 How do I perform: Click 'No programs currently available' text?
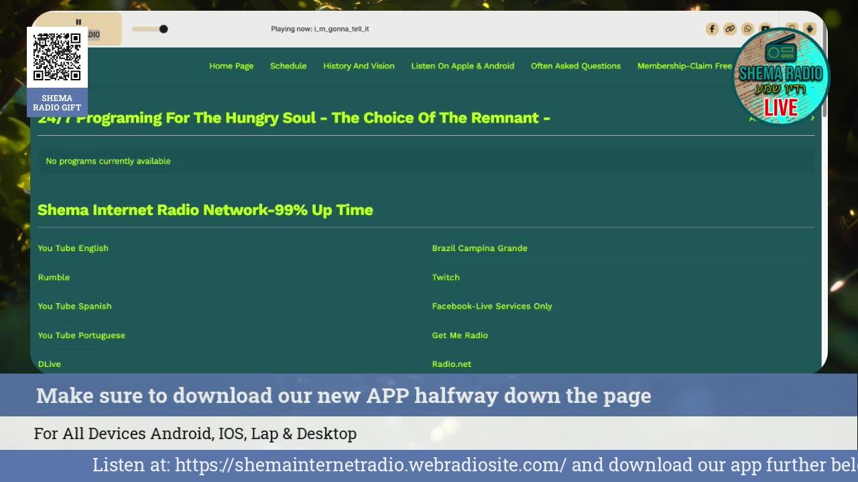tap(108, 161)
